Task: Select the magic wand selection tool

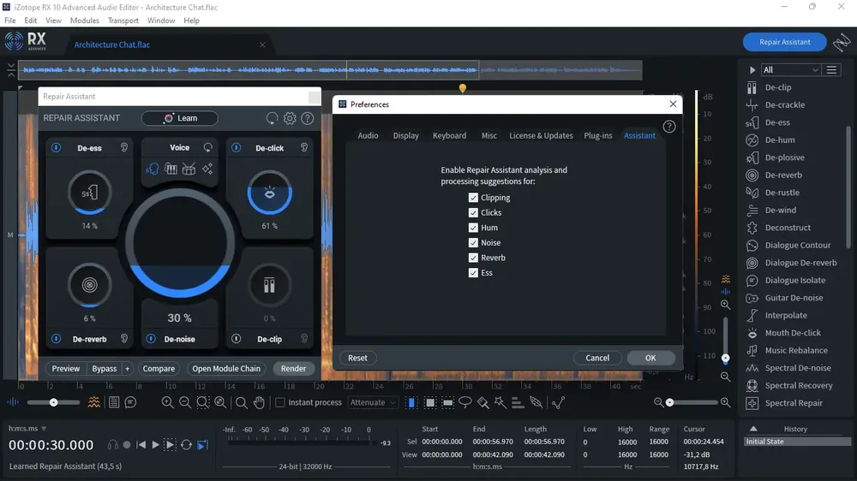Action: pyautogui.click(x=500, y=402)
